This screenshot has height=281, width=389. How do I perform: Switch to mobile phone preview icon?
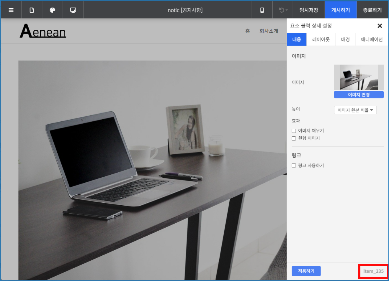pos(262,10)
